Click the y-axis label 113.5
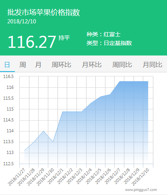 click(8, 142)
